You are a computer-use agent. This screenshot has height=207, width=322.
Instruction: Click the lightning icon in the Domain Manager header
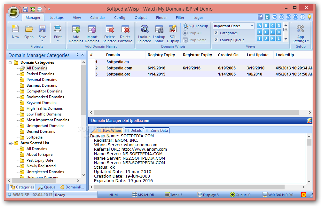click(x=309, y=121)
